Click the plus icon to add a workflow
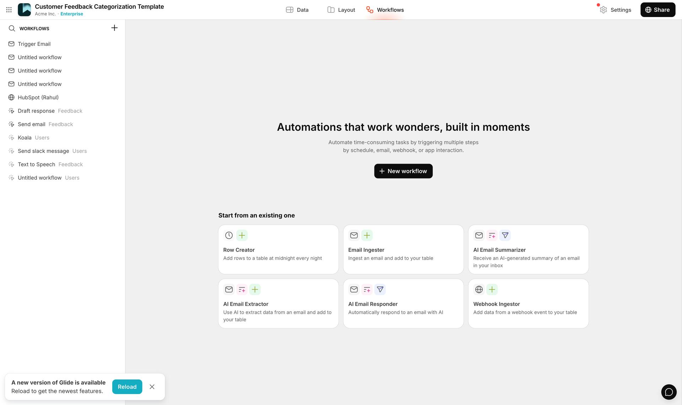Screen dimensions: 682x405 (114, 27)
